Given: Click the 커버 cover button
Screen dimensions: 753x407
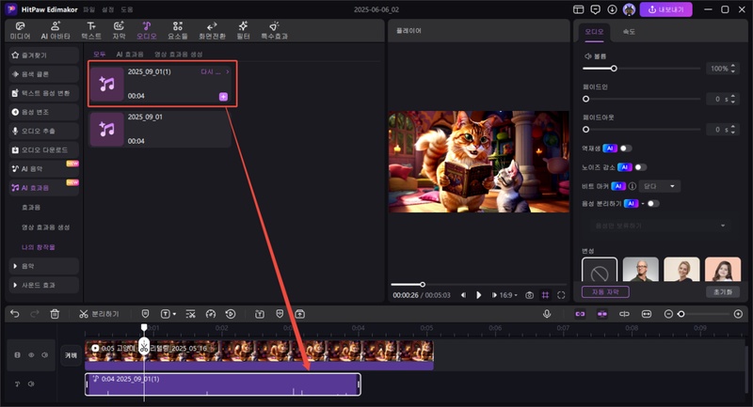Looking at the screenshot, I should coord(72,355).
